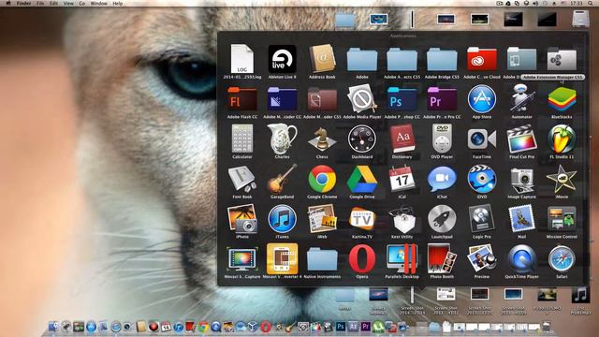
Task: Open Ableton Live 8 from the Applications grid
Action: click(282, 59)
